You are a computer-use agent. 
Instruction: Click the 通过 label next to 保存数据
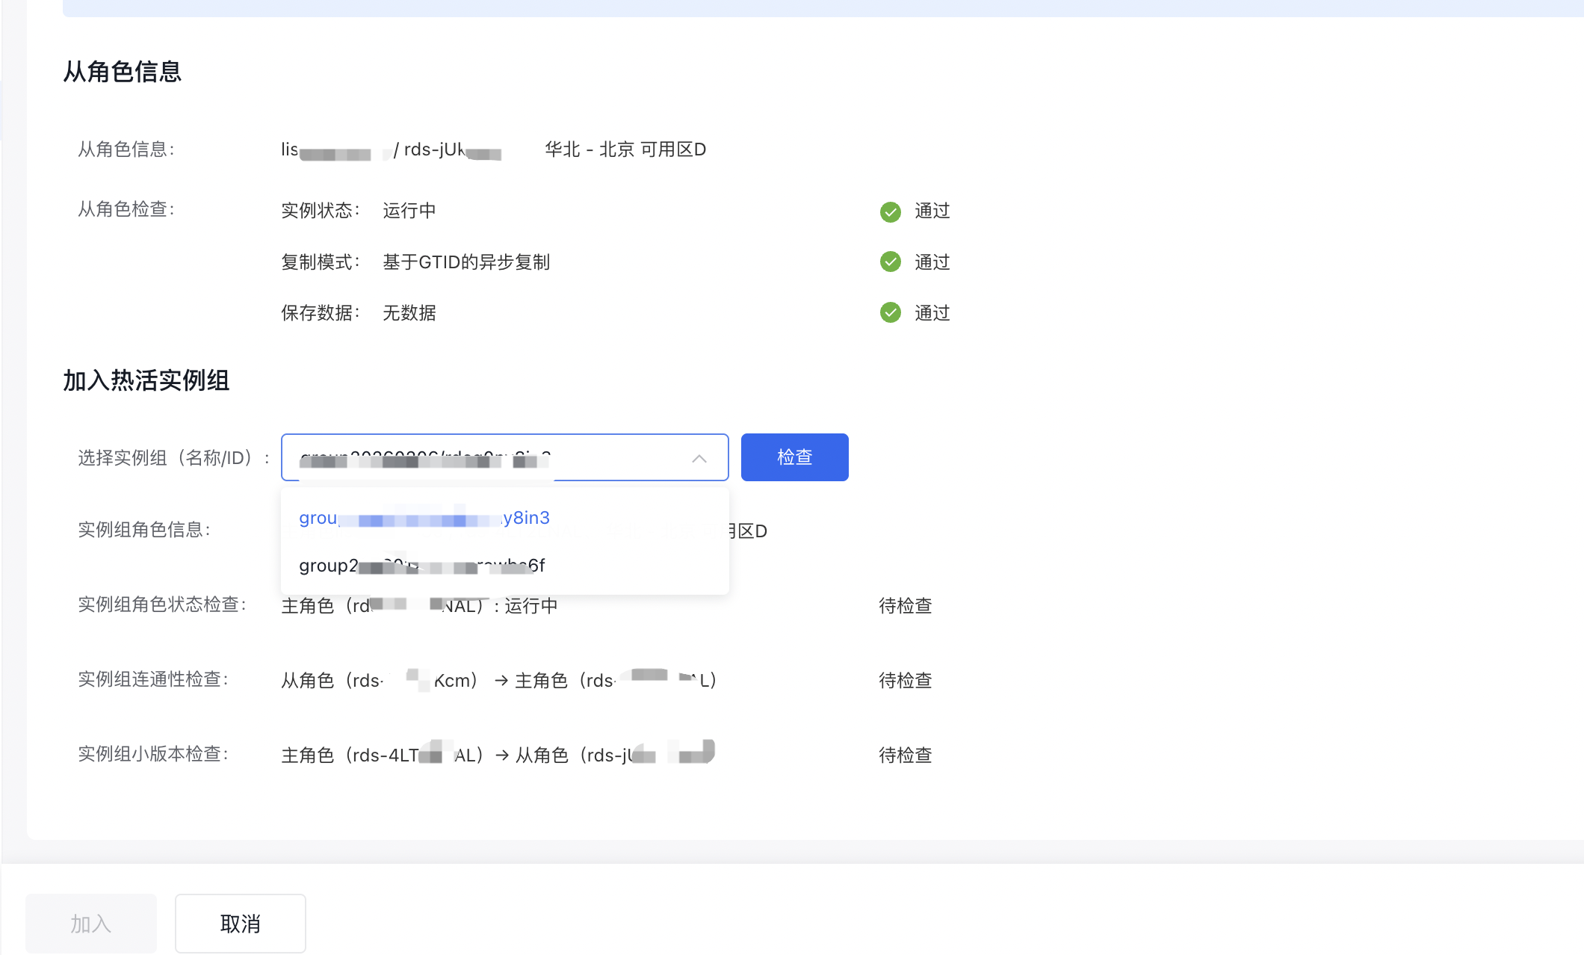tap(932, 313)
